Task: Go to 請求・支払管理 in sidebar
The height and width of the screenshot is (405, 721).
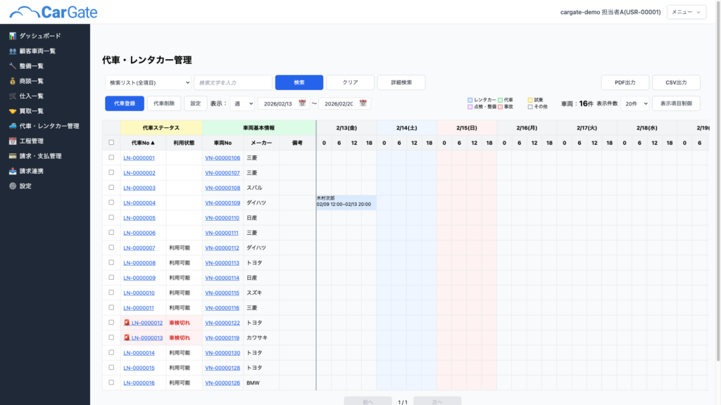Action: coord(40,156)
